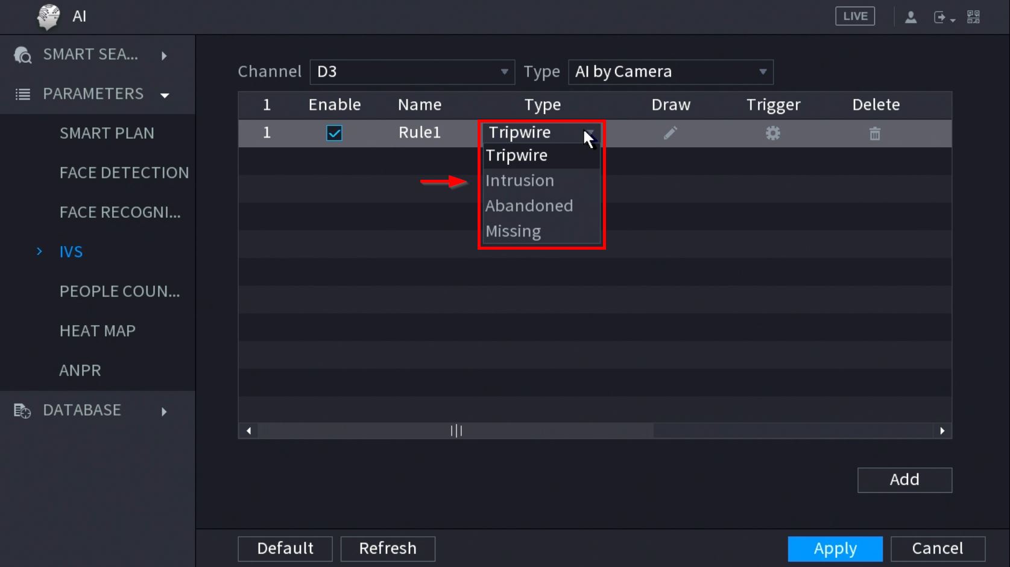This screenshot has width=1010, height=567.
Task: Select Missing in the rule type list
Action: tap(513, 231)
